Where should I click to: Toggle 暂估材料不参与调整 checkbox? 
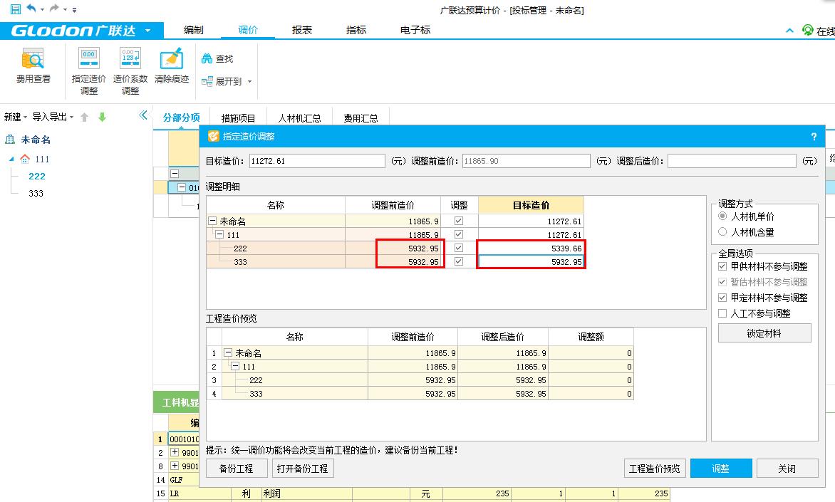click(x=722, y=281)
